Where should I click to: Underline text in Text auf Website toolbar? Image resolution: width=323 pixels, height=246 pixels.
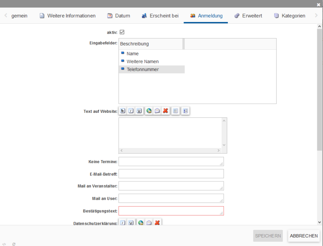point(139,111)
